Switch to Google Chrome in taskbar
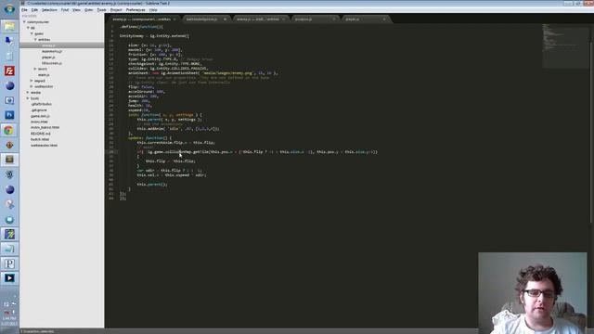Image resolution: width=594 pixels, height=334 pixels. pos(9,130)
